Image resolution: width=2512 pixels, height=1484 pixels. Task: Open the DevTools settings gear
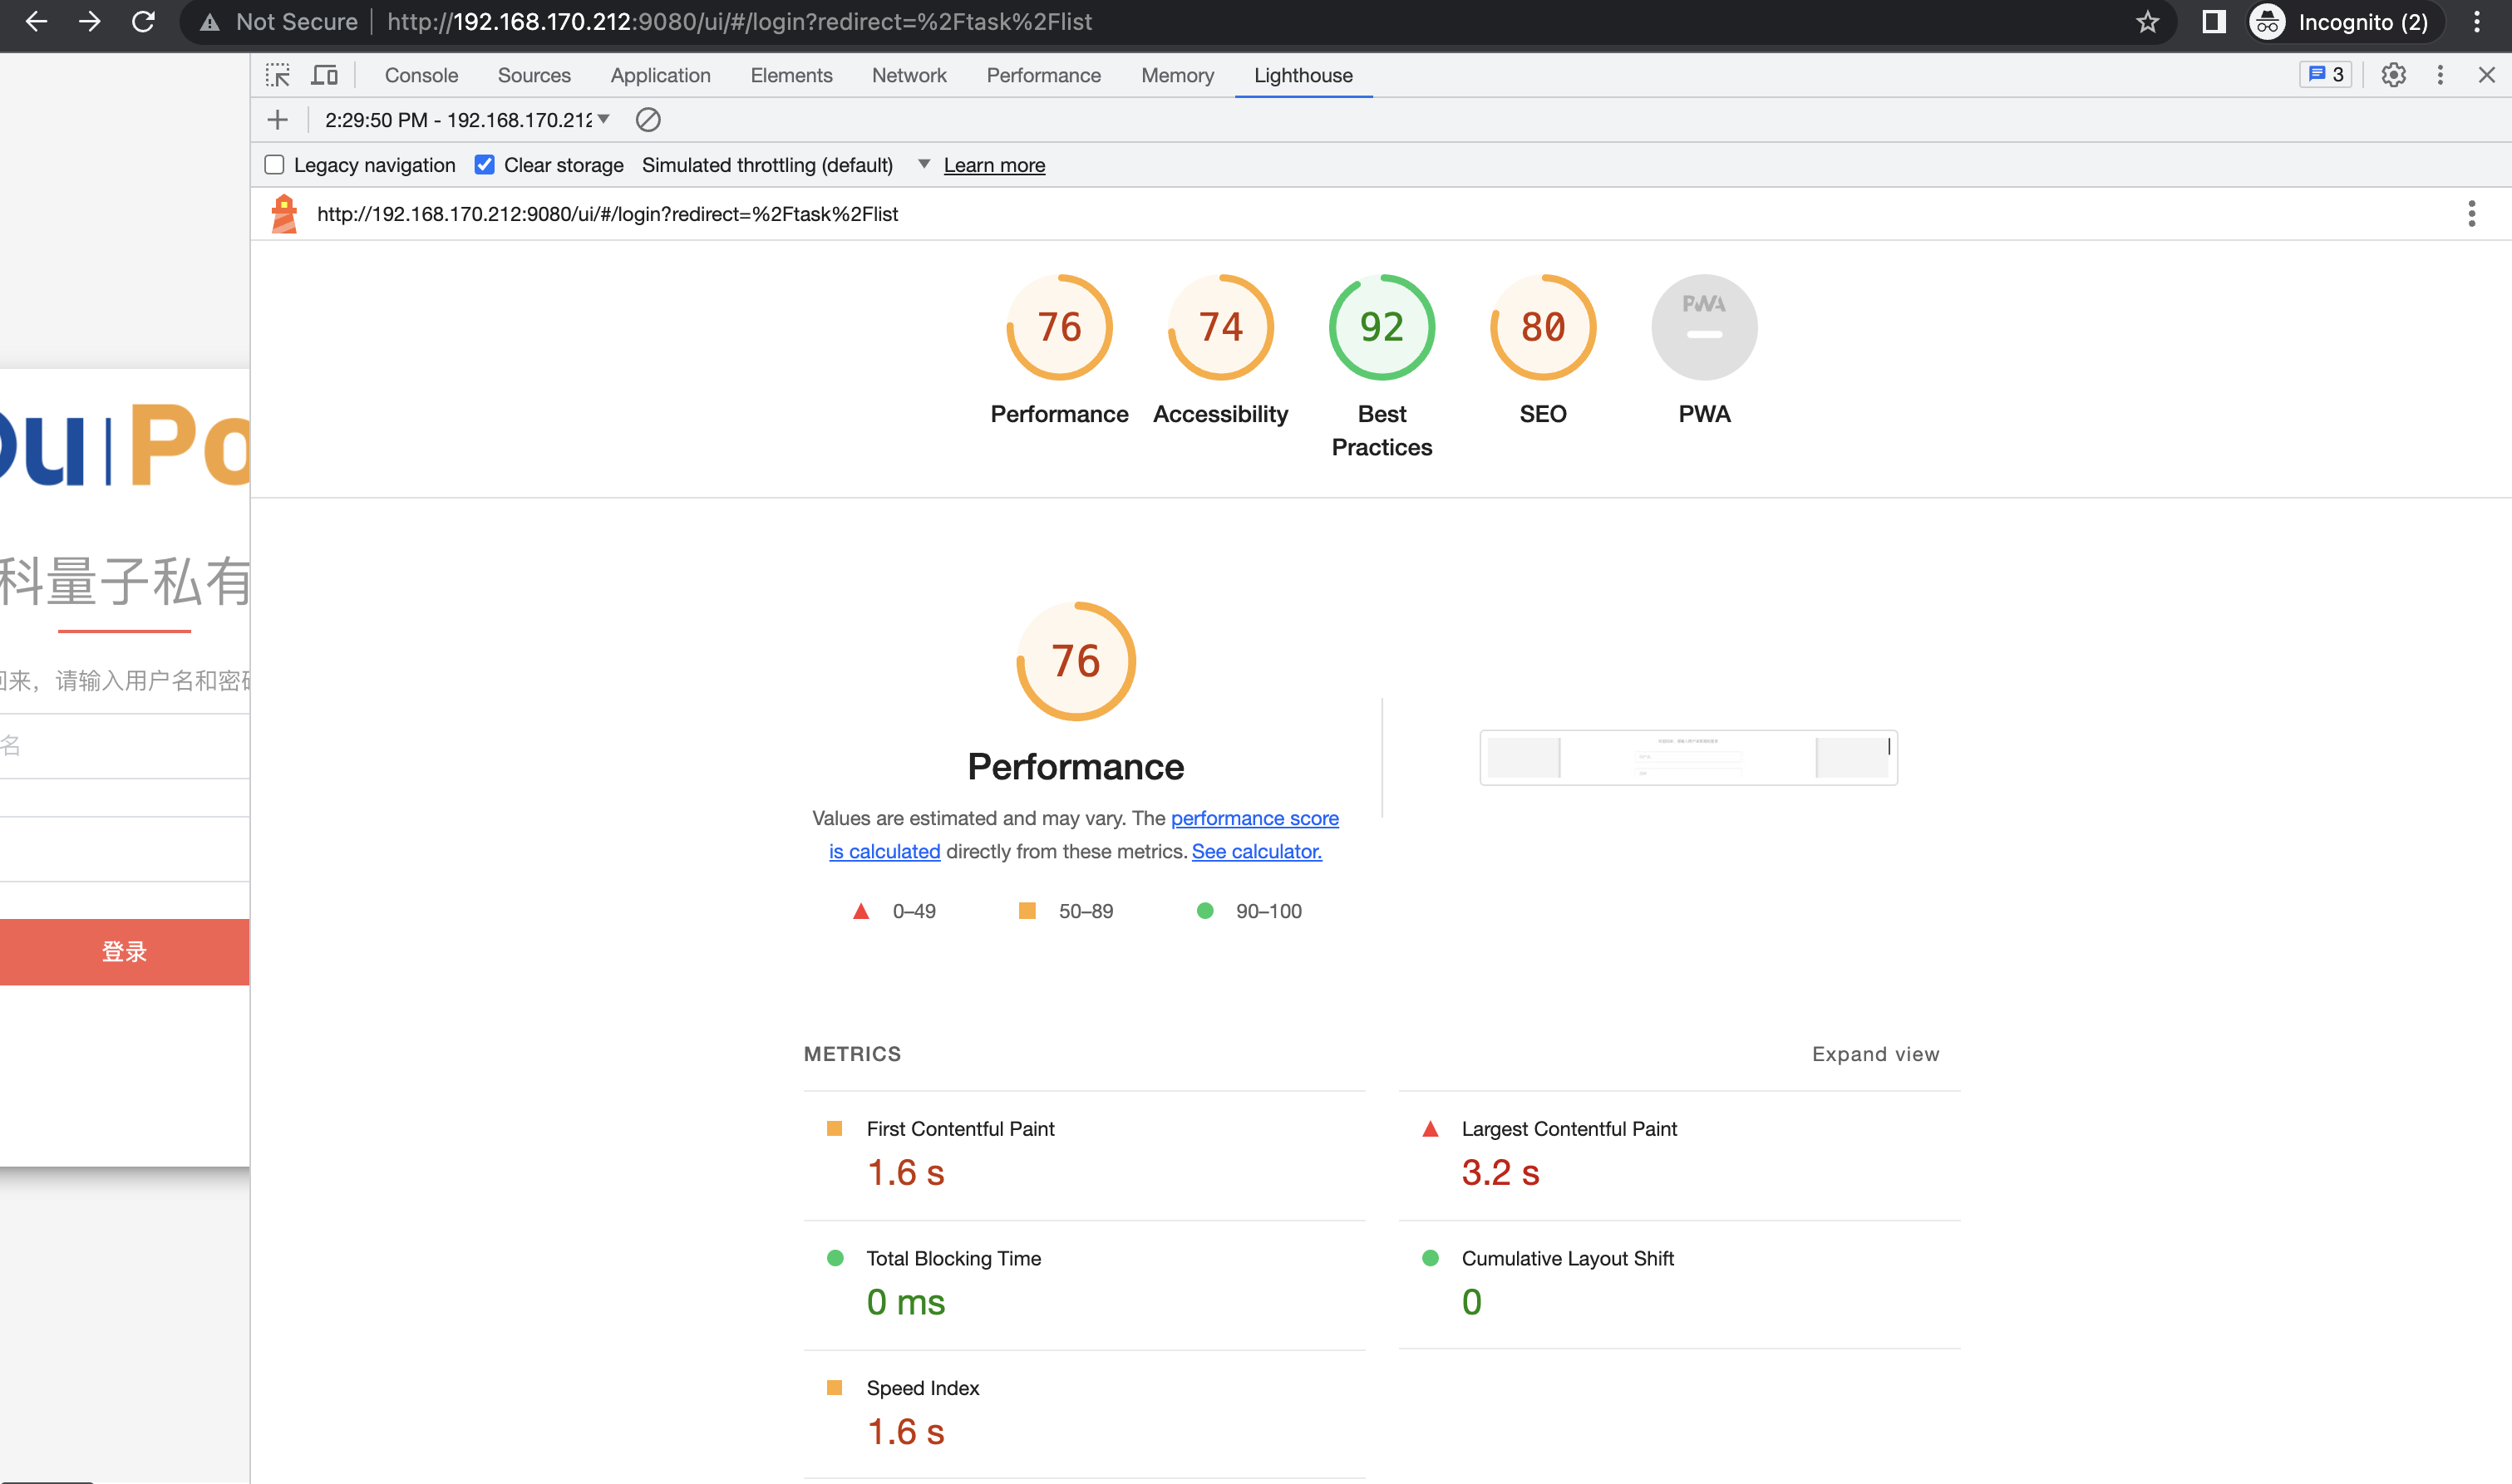pos(2393,75)
